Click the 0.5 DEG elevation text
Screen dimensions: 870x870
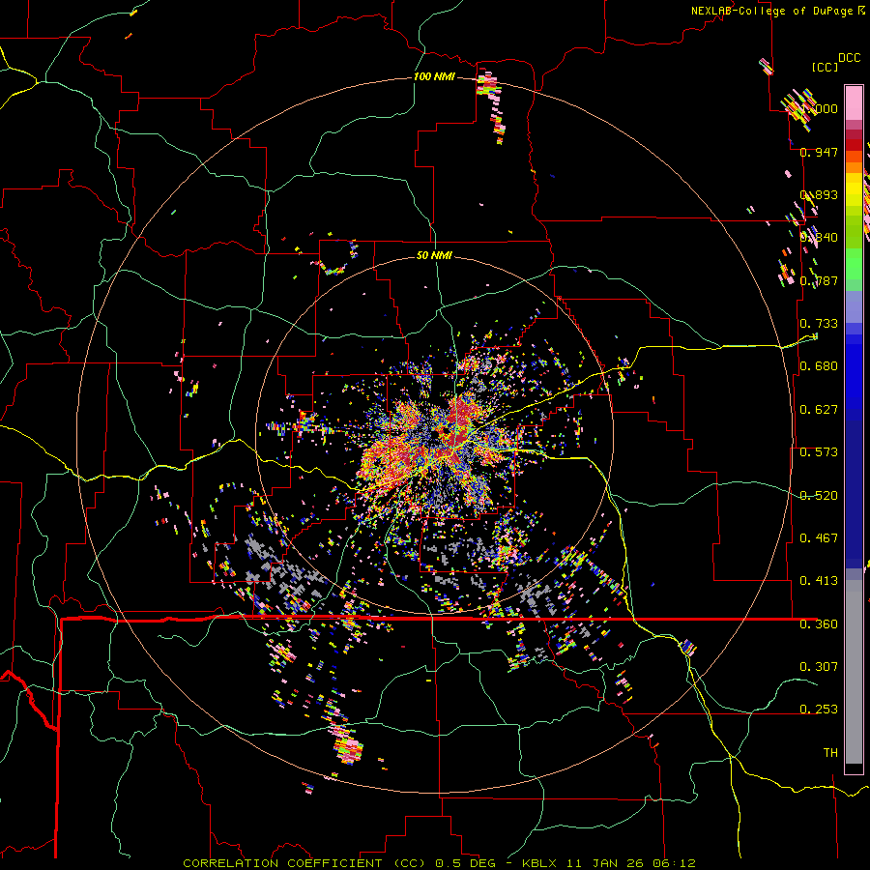pos(466,863)
